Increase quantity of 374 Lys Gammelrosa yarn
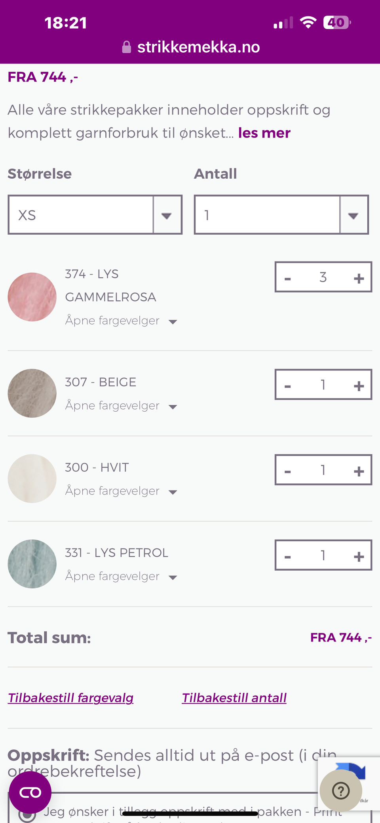 pyautogui.click(x=359, y=278)
